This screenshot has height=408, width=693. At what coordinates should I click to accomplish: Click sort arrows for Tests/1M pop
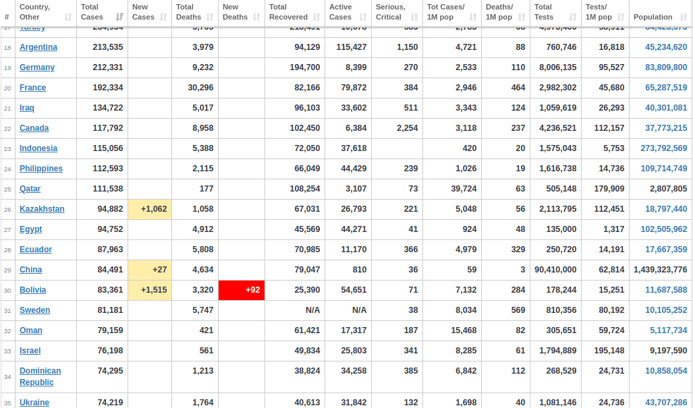(x=621, y=18)
